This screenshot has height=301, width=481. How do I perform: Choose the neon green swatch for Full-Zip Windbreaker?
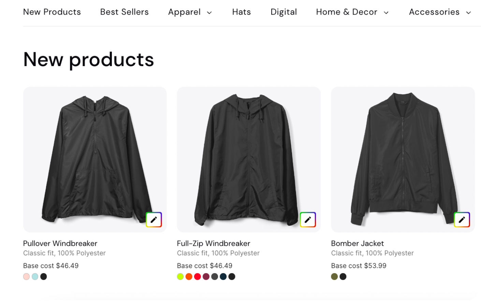180,276
